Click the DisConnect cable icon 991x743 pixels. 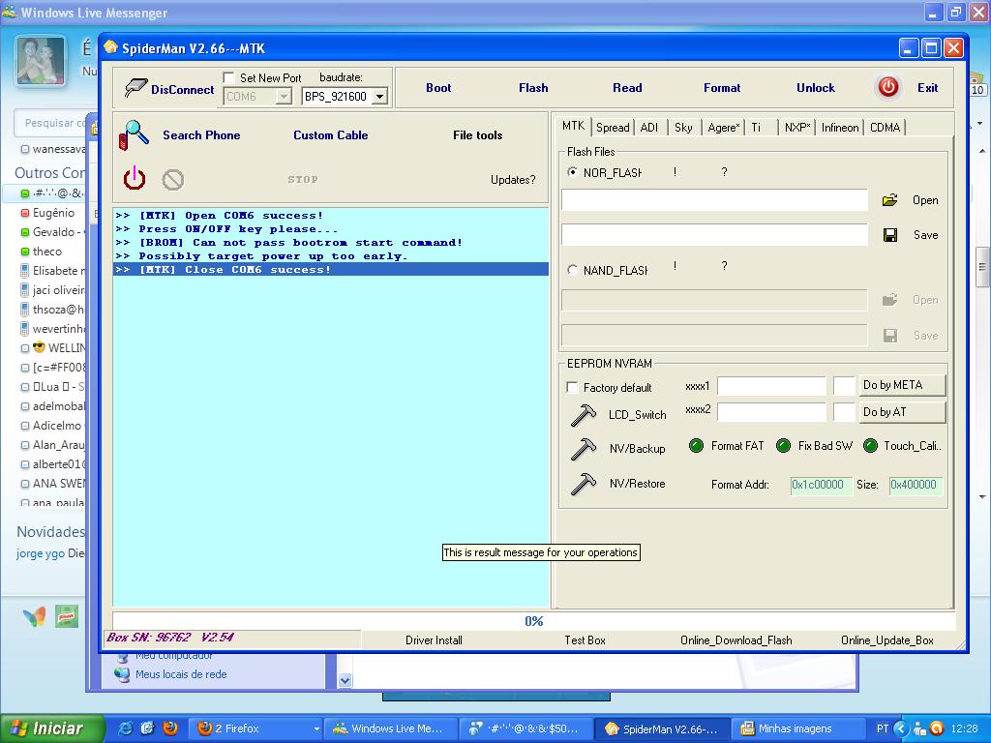(135, 88)
